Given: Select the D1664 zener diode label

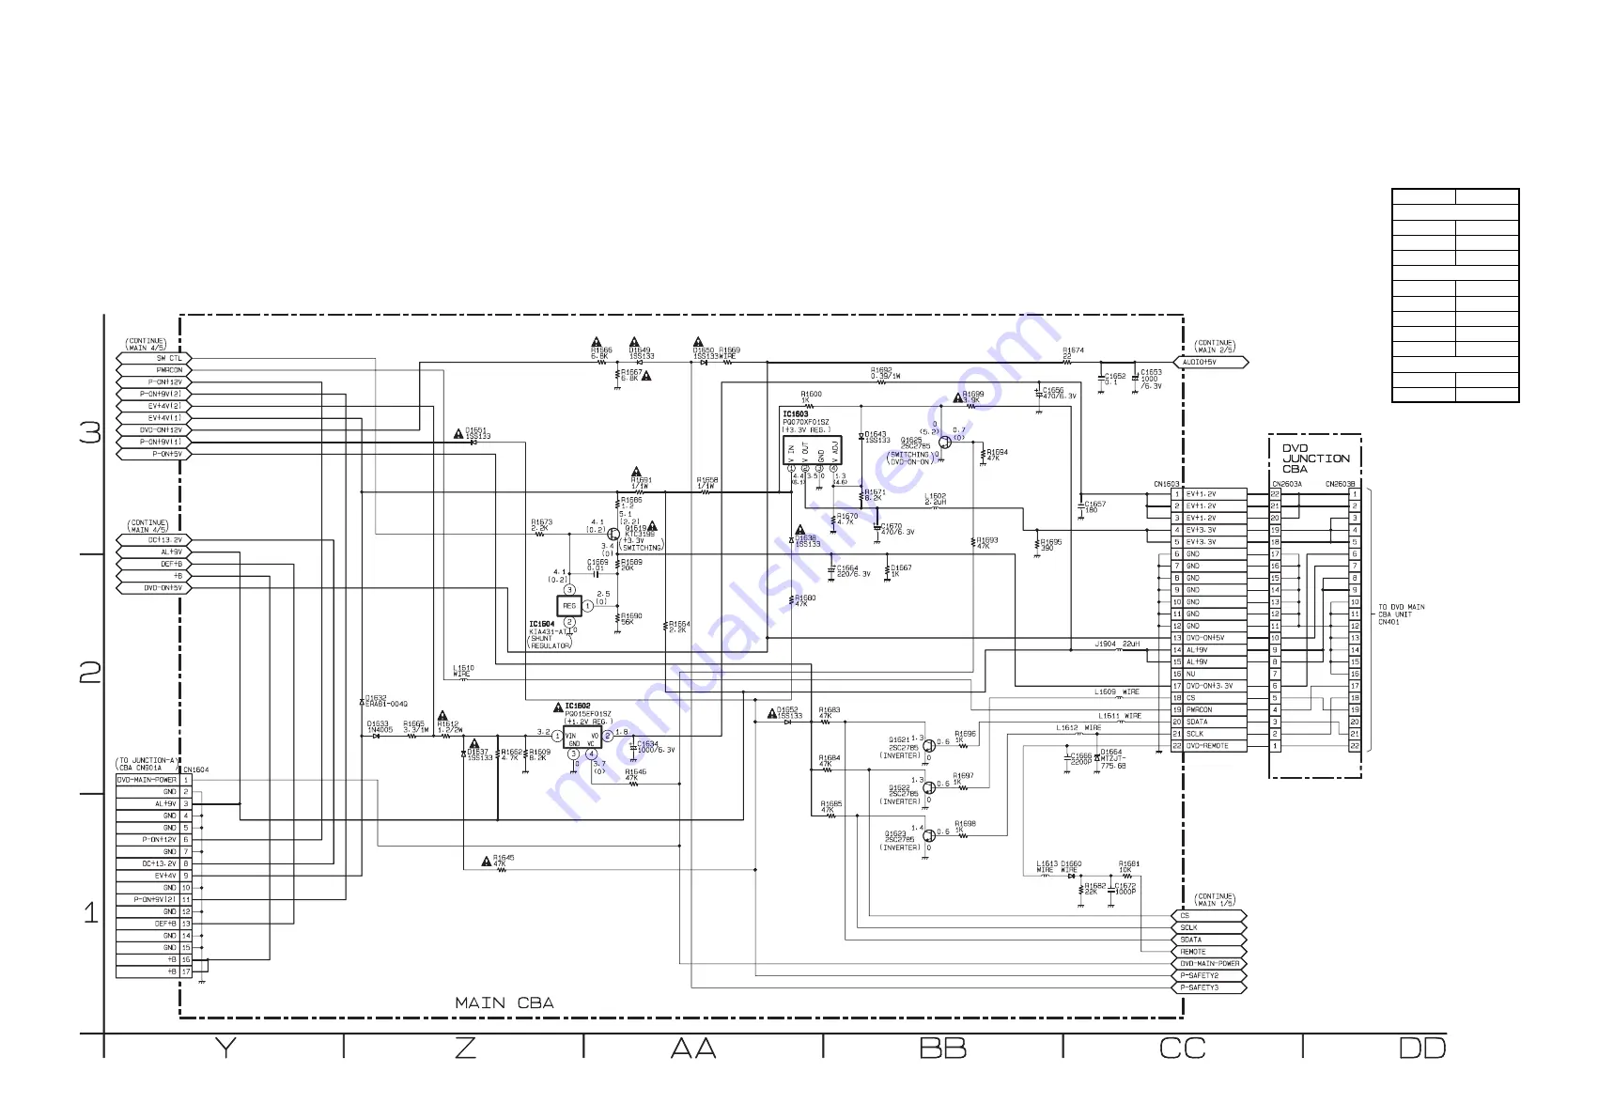Looking at the screenshot, I should coord(1113,758).
